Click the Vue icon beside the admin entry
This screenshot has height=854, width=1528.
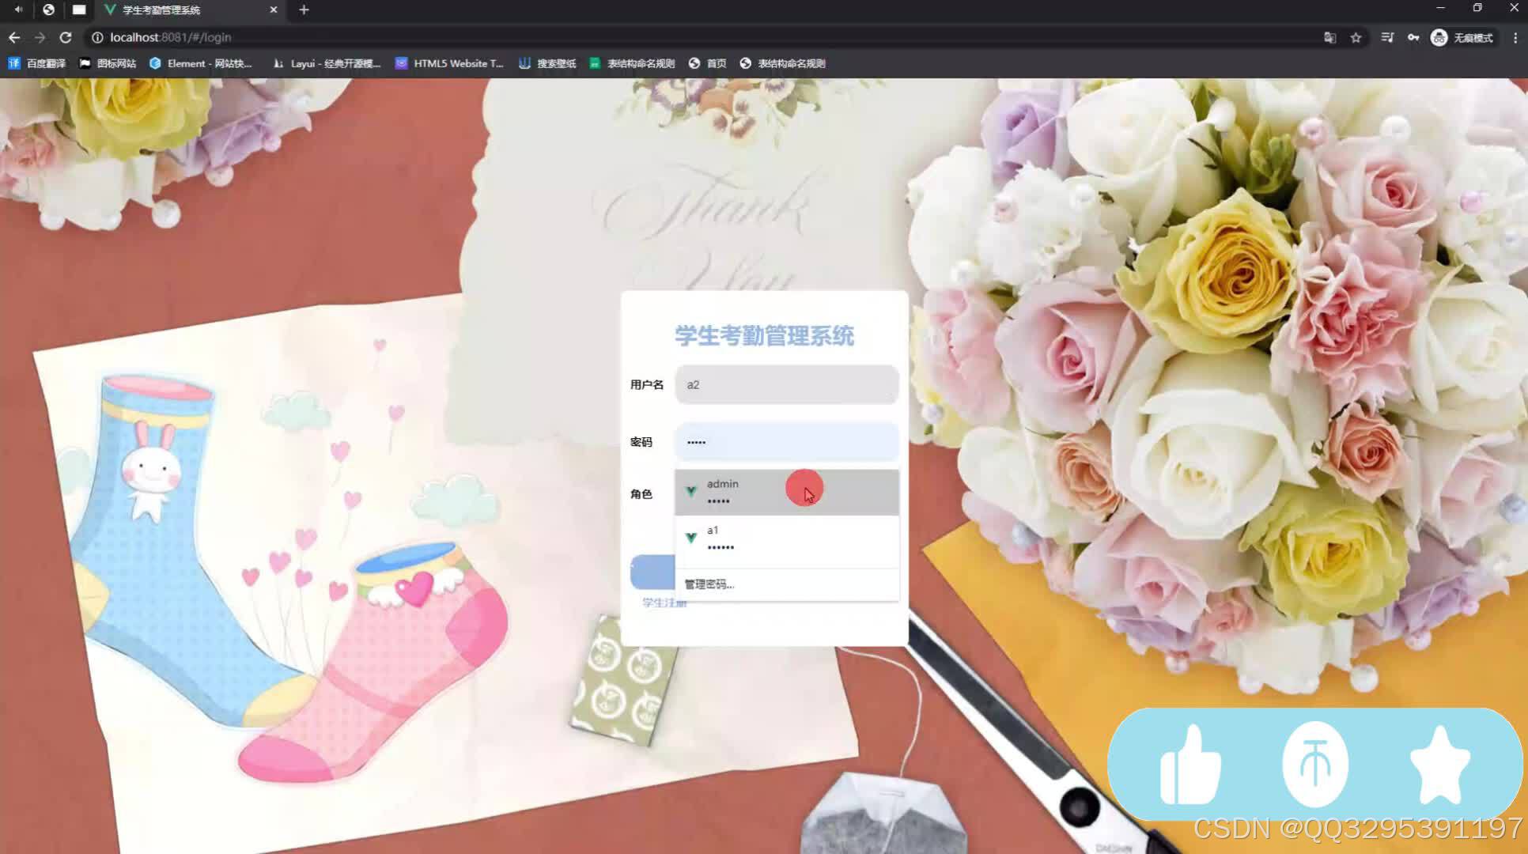point(690,492)
